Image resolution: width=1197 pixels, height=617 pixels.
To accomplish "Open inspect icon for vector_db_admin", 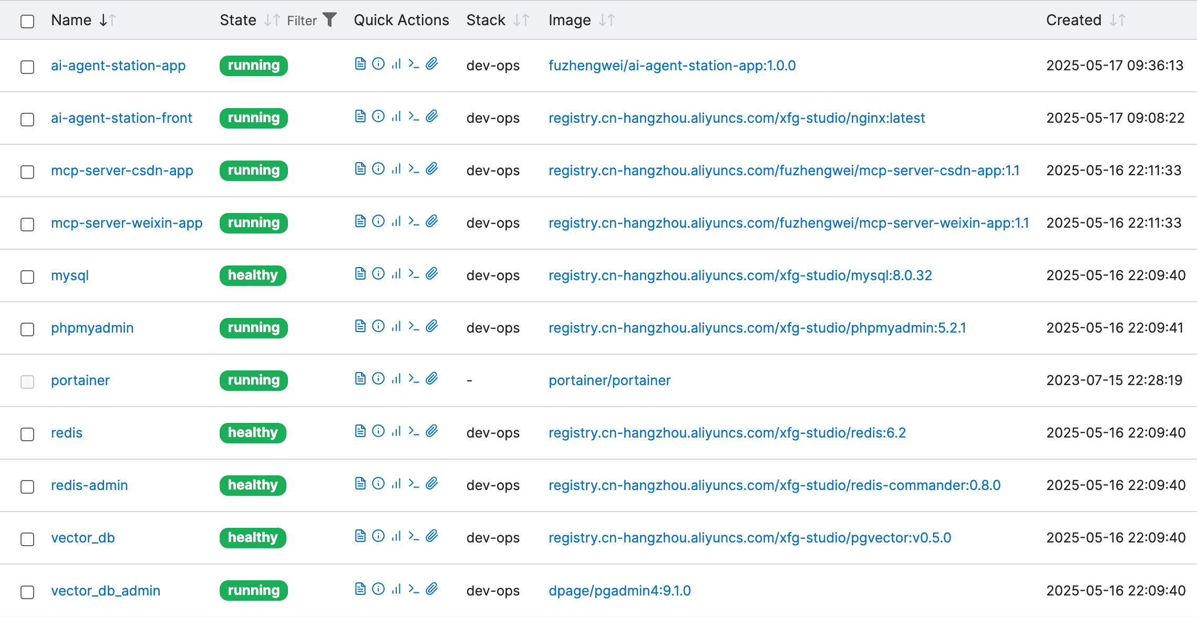I will 378,589.
